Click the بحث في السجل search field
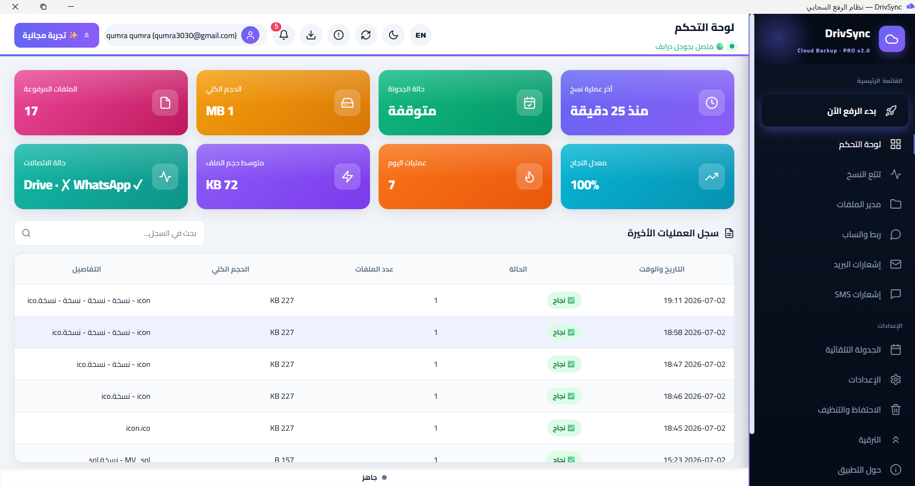This screenshot has width=915, height=486. [x=110, y=233]
